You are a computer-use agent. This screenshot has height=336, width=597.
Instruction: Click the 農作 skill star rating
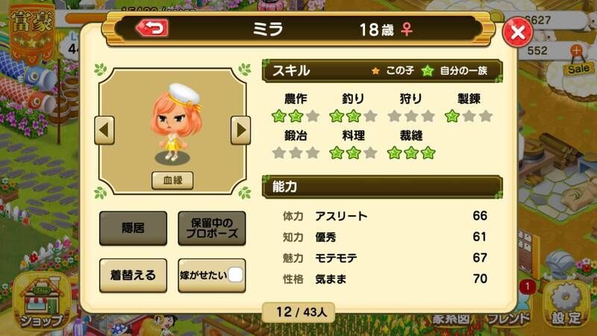tap(296, 116)
